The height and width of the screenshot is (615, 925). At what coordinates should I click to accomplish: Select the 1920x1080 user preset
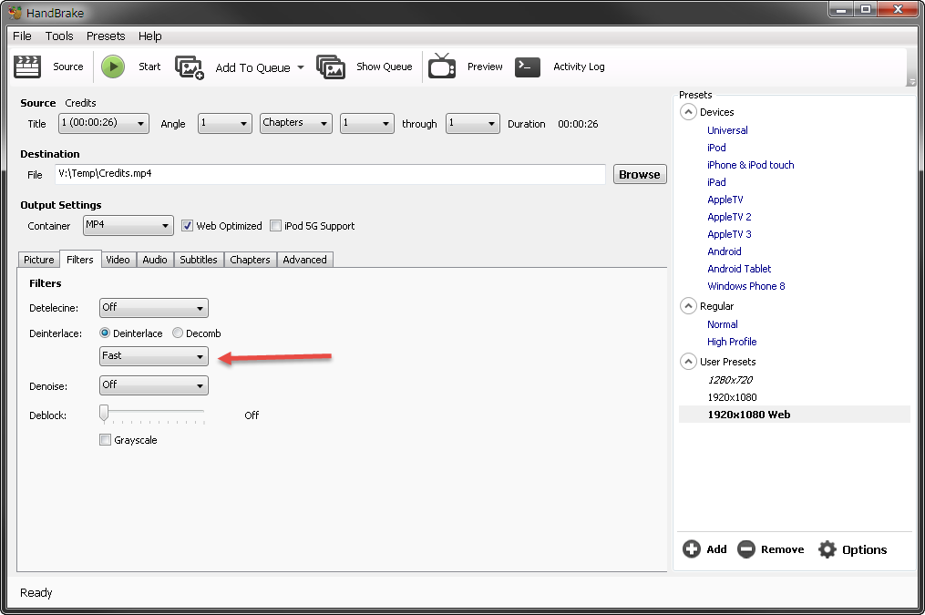tap(732, 397)
